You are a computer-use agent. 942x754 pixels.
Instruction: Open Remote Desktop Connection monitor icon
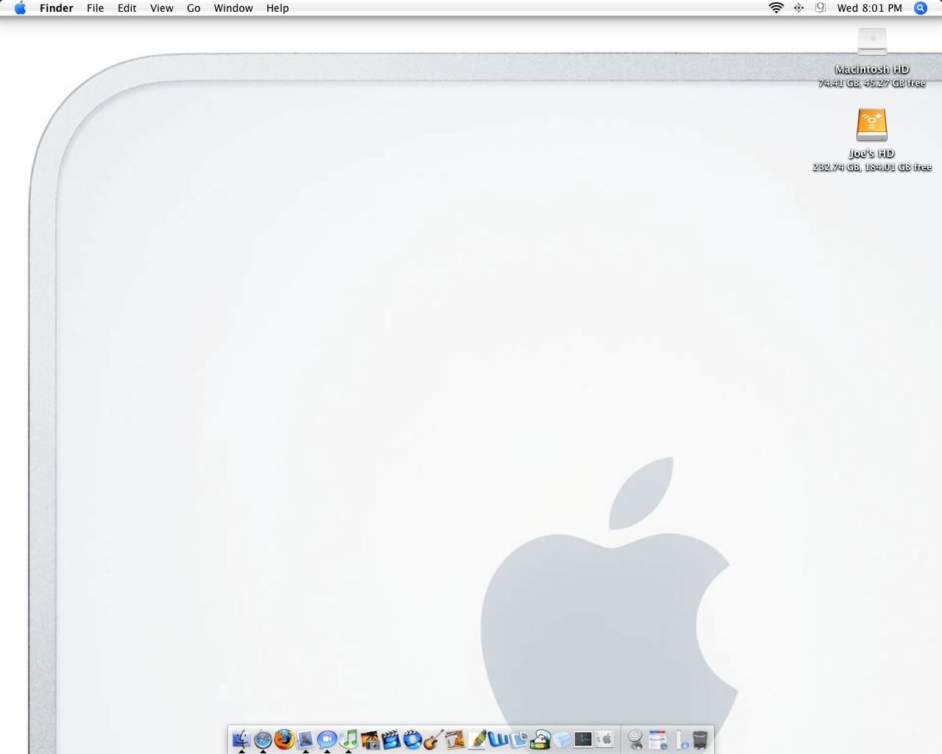pyautogui.click(x=520, y=740)
